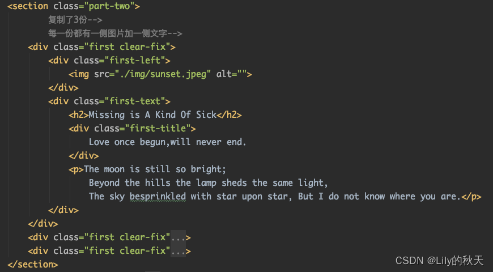The width and height of the screenshot is (493, 272).
Task: Click the "CSDN @Lily的秋天" watermark
Action: (x=439, y=261)
